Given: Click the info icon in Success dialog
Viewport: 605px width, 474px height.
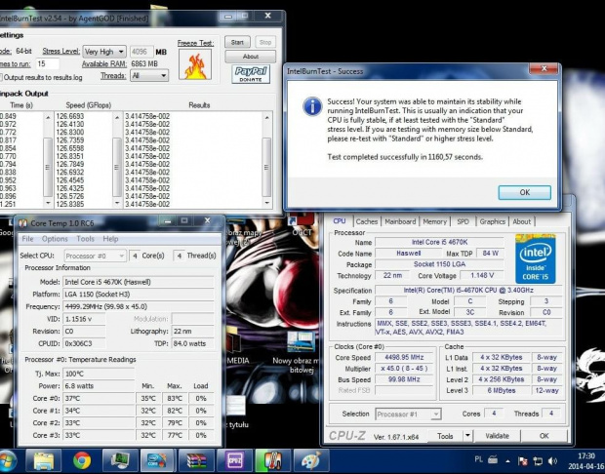Looking at the screenshot, I should pyautogui.click(x=312, y=106).
